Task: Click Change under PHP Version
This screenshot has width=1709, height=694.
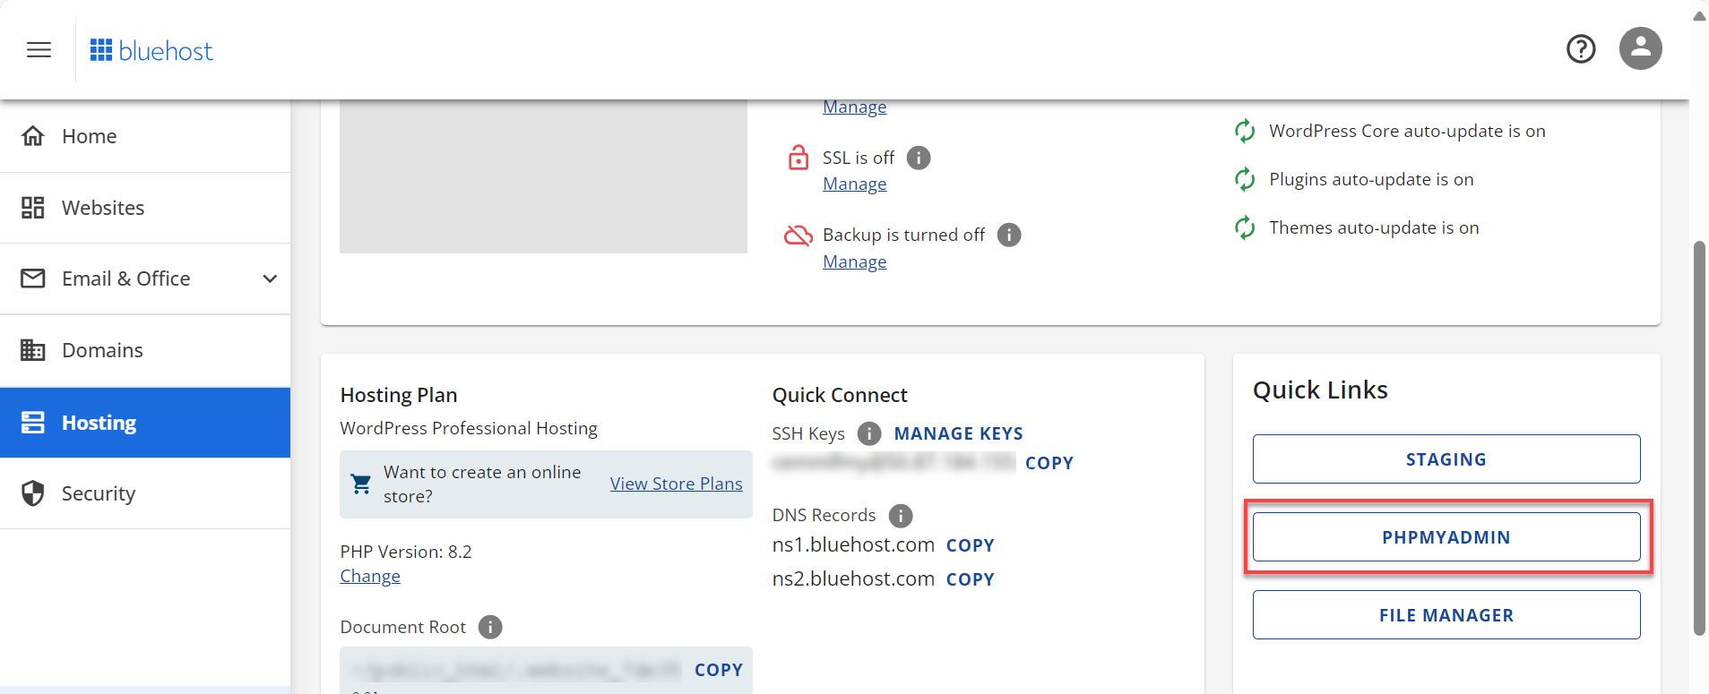Action: click(369, 575)
